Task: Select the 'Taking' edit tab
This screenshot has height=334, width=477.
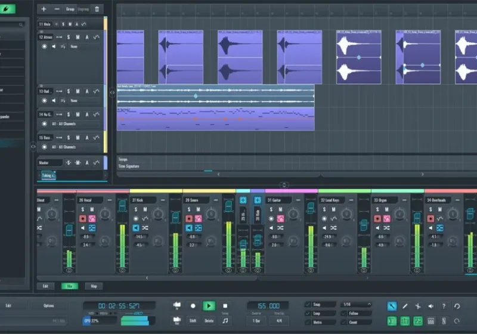Action: tap(48, 175)
